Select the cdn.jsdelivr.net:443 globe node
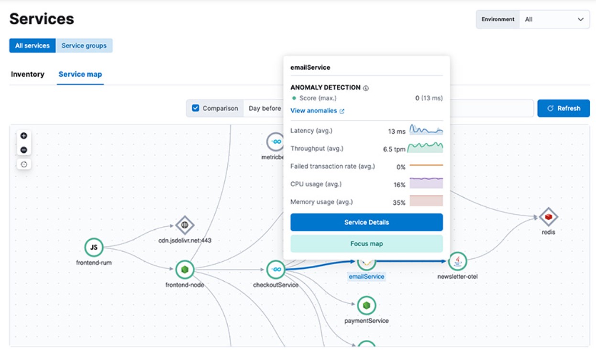 185,225
